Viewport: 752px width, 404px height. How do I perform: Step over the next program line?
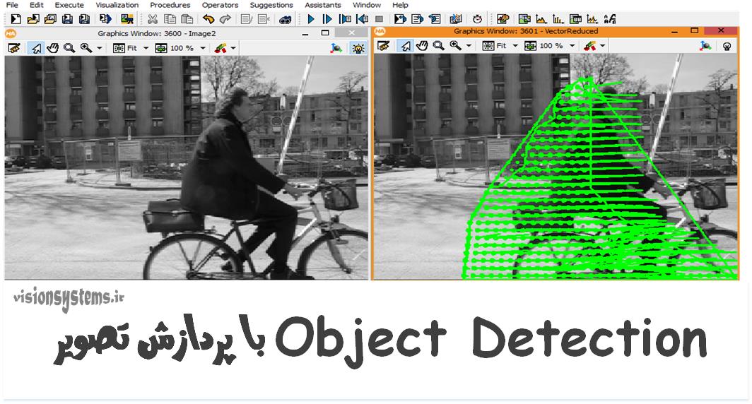point(327,19)
